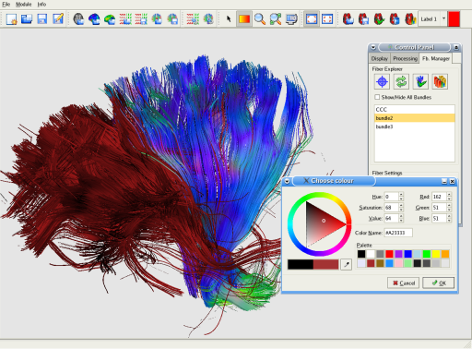The width and height of the screenshot is (472, 349).
Task: Expand the Choose colour window menu arrow
Action: pos(287,181)
